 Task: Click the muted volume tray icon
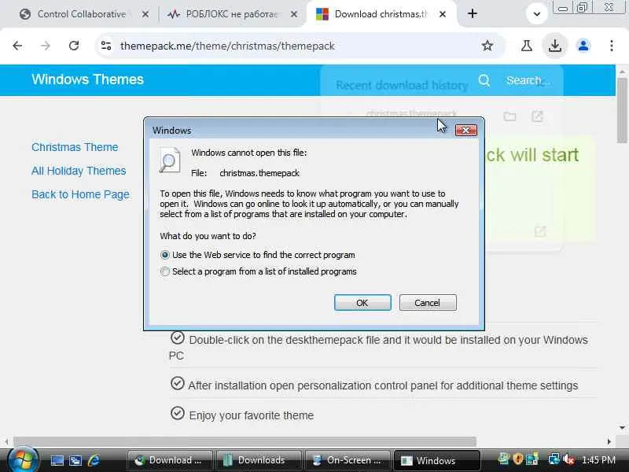click(568, 459)
